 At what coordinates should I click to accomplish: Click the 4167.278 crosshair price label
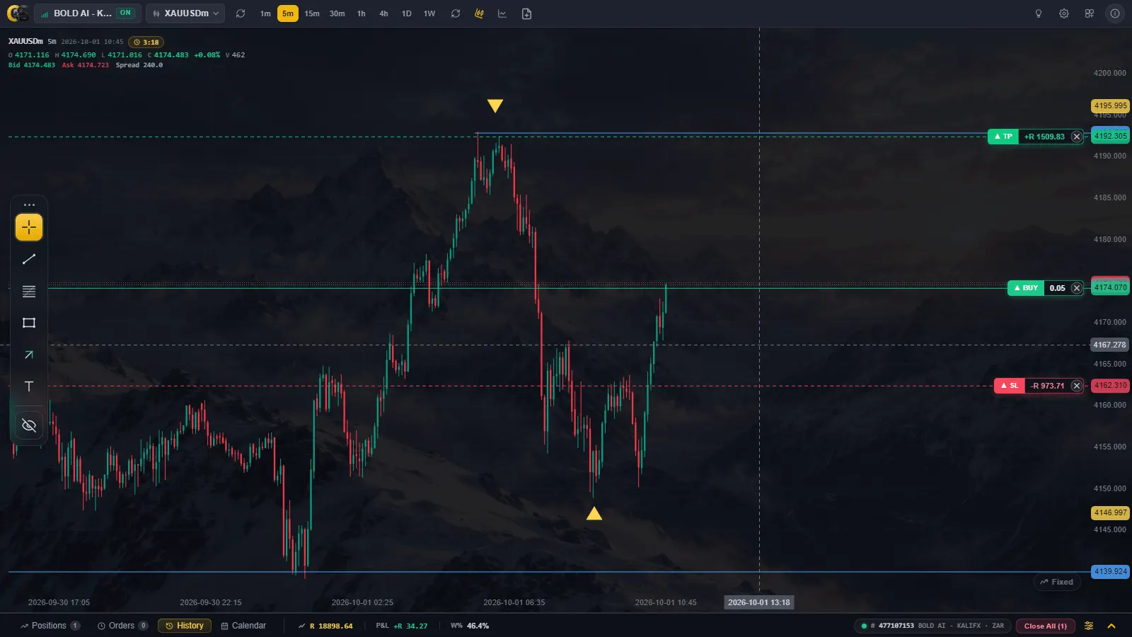pyautogui.click(x=1109, y=345)
